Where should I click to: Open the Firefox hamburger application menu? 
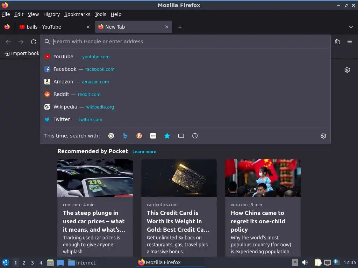[x=350, y=42]
